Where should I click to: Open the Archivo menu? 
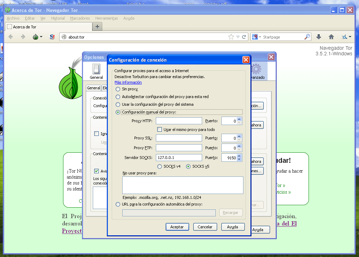[13, 18]
